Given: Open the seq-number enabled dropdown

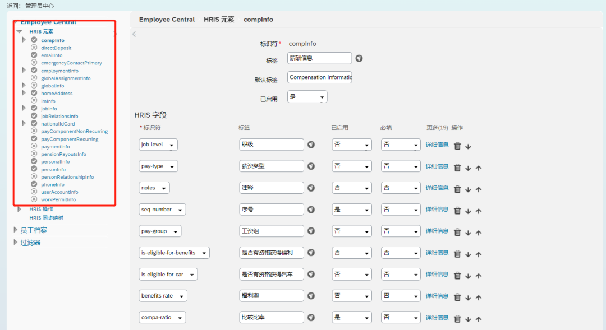Looking at the screenshot, I should coord(352,209).
